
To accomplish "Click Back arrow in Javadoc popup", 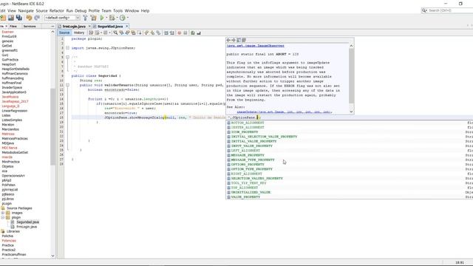I will (228, 40).
